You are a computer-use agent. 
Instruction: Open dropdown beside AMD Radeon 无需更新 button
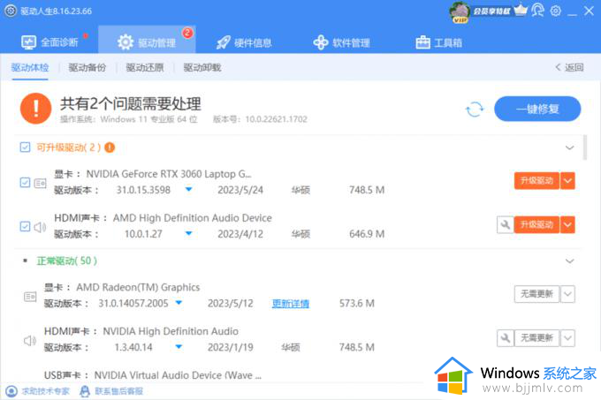pos(567,294)
